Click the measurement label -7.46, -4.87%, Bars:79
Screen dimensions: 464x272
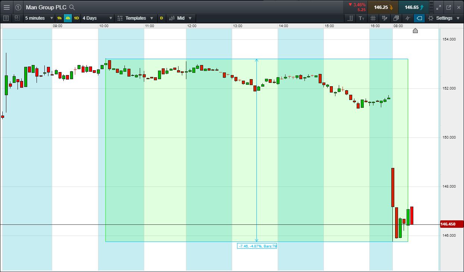coord(257,246)
